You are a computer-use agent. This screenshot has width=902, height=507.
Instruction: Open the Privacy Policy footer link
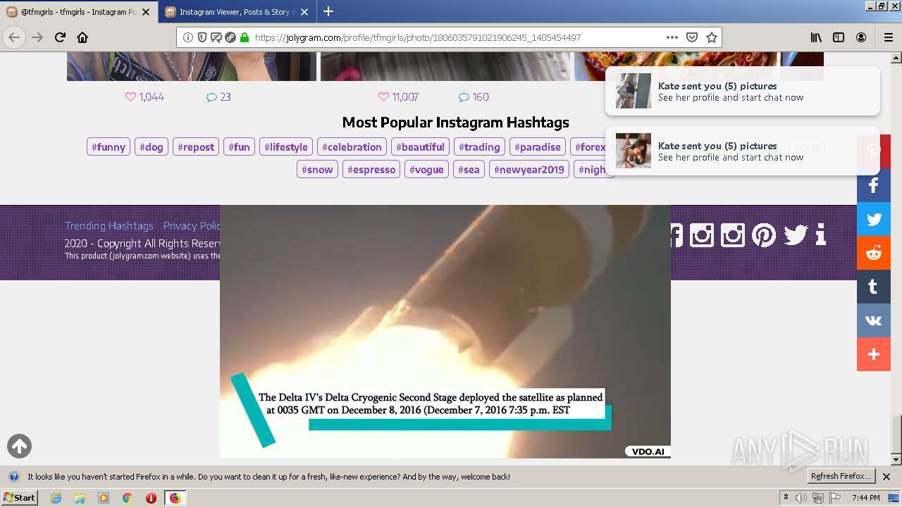(192, 226)
